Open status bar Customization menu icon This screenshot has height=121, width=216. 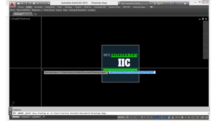[207, 117]
